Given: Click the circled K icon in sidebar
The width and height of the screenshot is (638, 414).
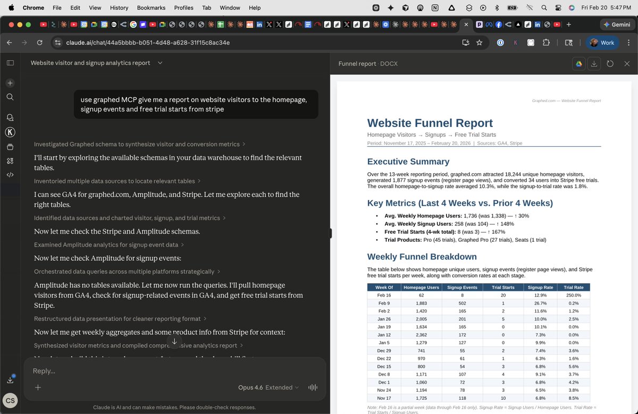Looking at the screenshot, I should (x=10, y=132).
